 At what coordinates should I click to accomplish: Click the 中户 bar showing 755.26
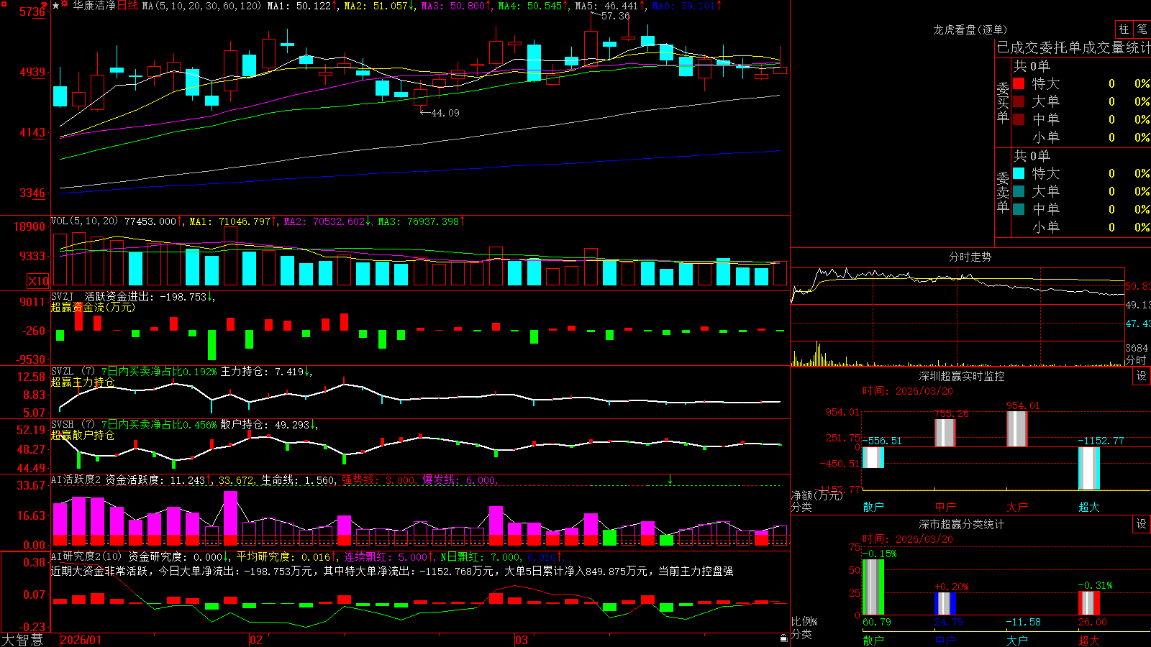click(x=945, y=433)
